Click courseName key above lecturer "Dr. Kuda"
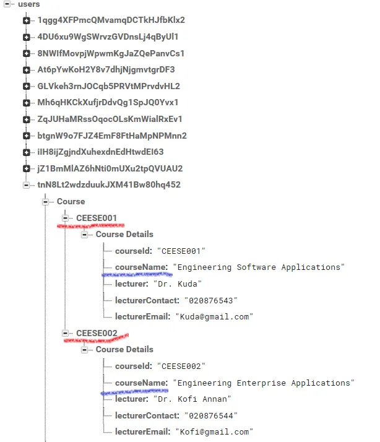This screenshot has width=380, height=442. [141, 267]
